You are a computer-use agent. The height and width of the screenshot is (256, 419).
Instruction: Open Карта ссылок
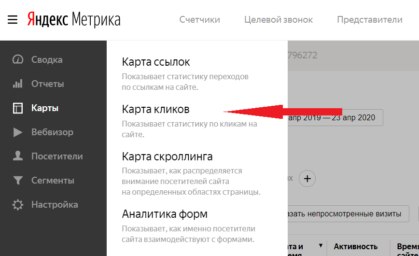pos(156,62)
